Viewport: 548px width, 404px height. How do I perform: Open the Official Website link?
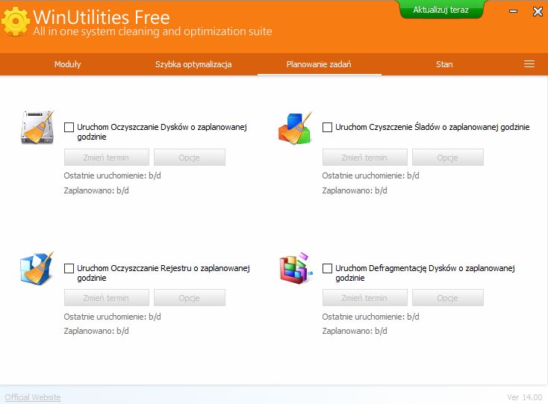pos(33,397)
